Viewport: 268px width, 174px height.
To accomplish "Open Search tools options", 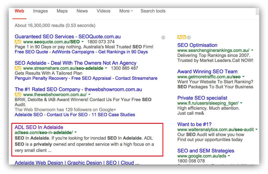I will 153,11.
